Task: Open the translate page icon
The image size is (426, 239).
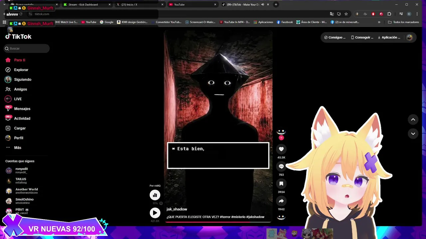Action: point(332,14)
